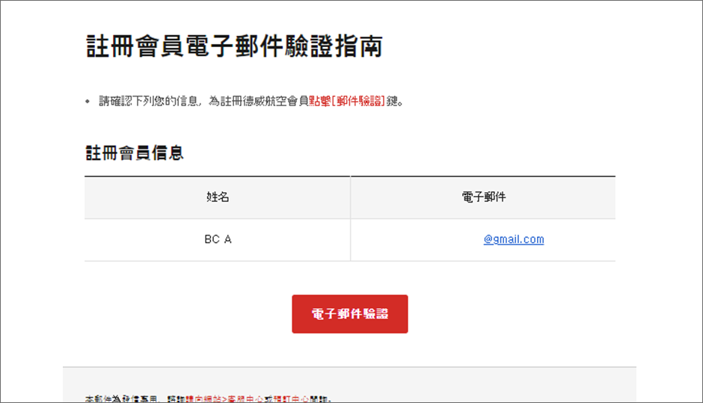Click the 電子郵件 column header
Viewport: 703px width, 403px height.
pos(483,197)
